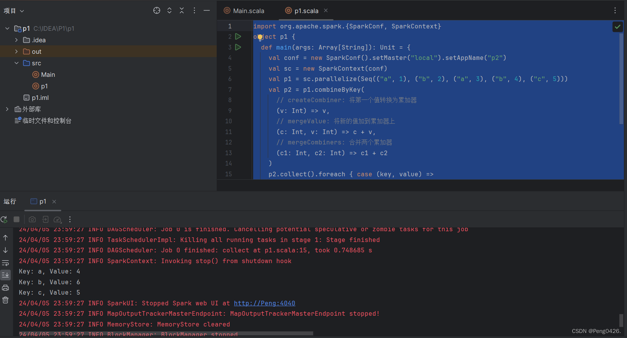Close the p1.scala editor tab

[x=326, y=10]
